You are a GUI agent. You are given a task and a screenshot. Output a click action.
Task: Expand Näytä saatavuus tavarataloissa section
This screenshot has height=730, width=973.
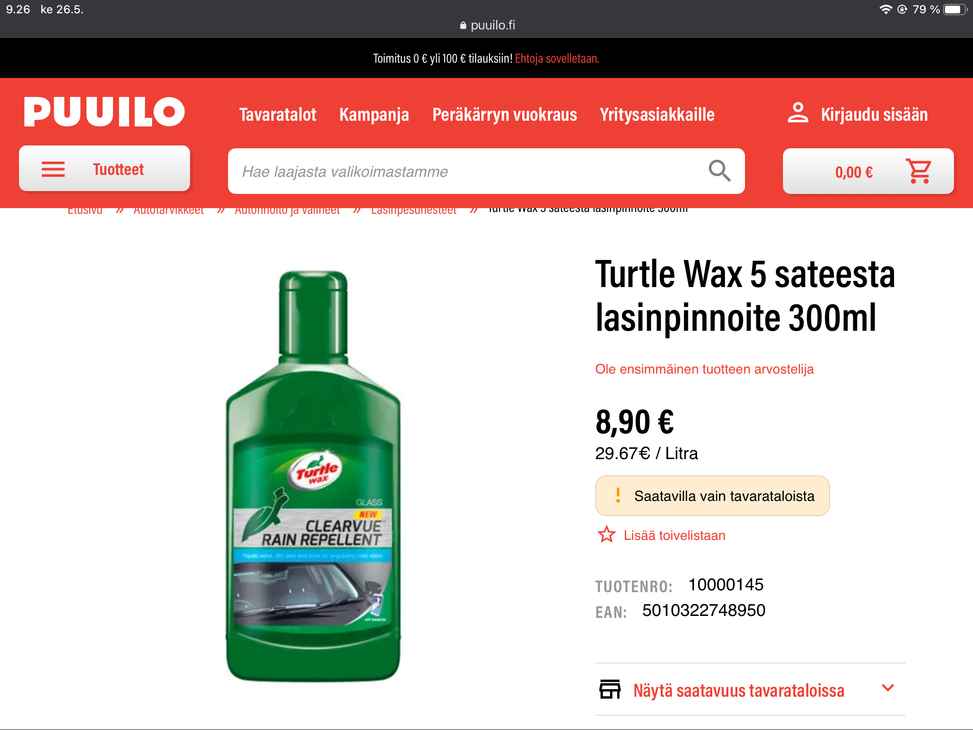pyautogui.click(x=750, y=690)
